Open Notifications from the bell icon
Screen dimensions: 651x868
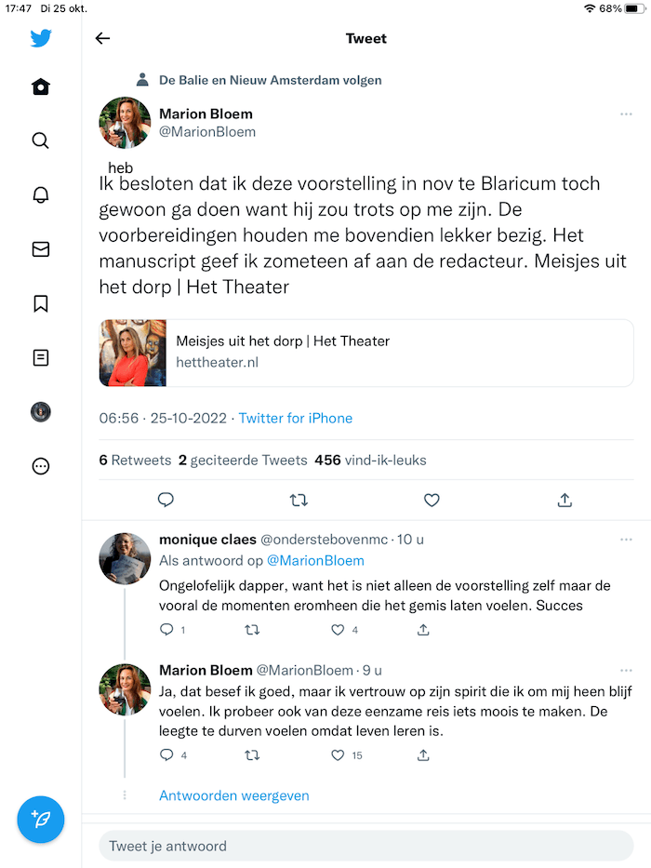40,194
